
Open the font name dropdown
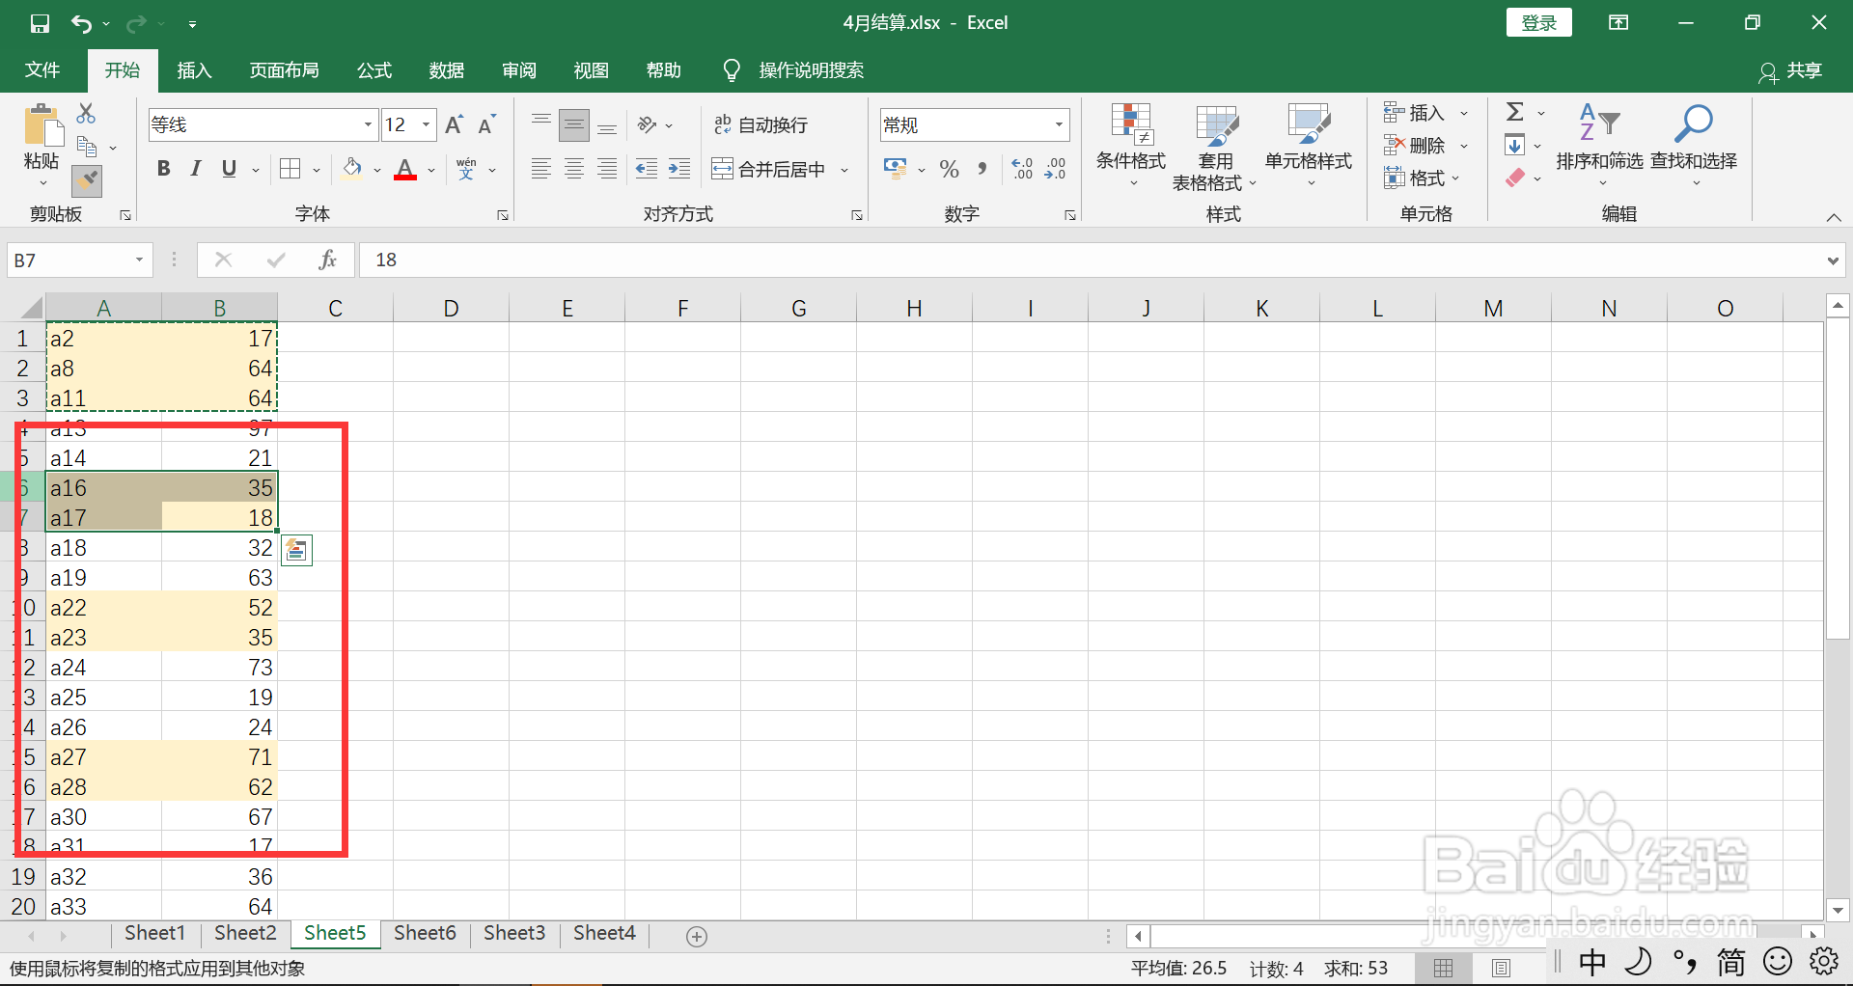click(x=368, y=124)
